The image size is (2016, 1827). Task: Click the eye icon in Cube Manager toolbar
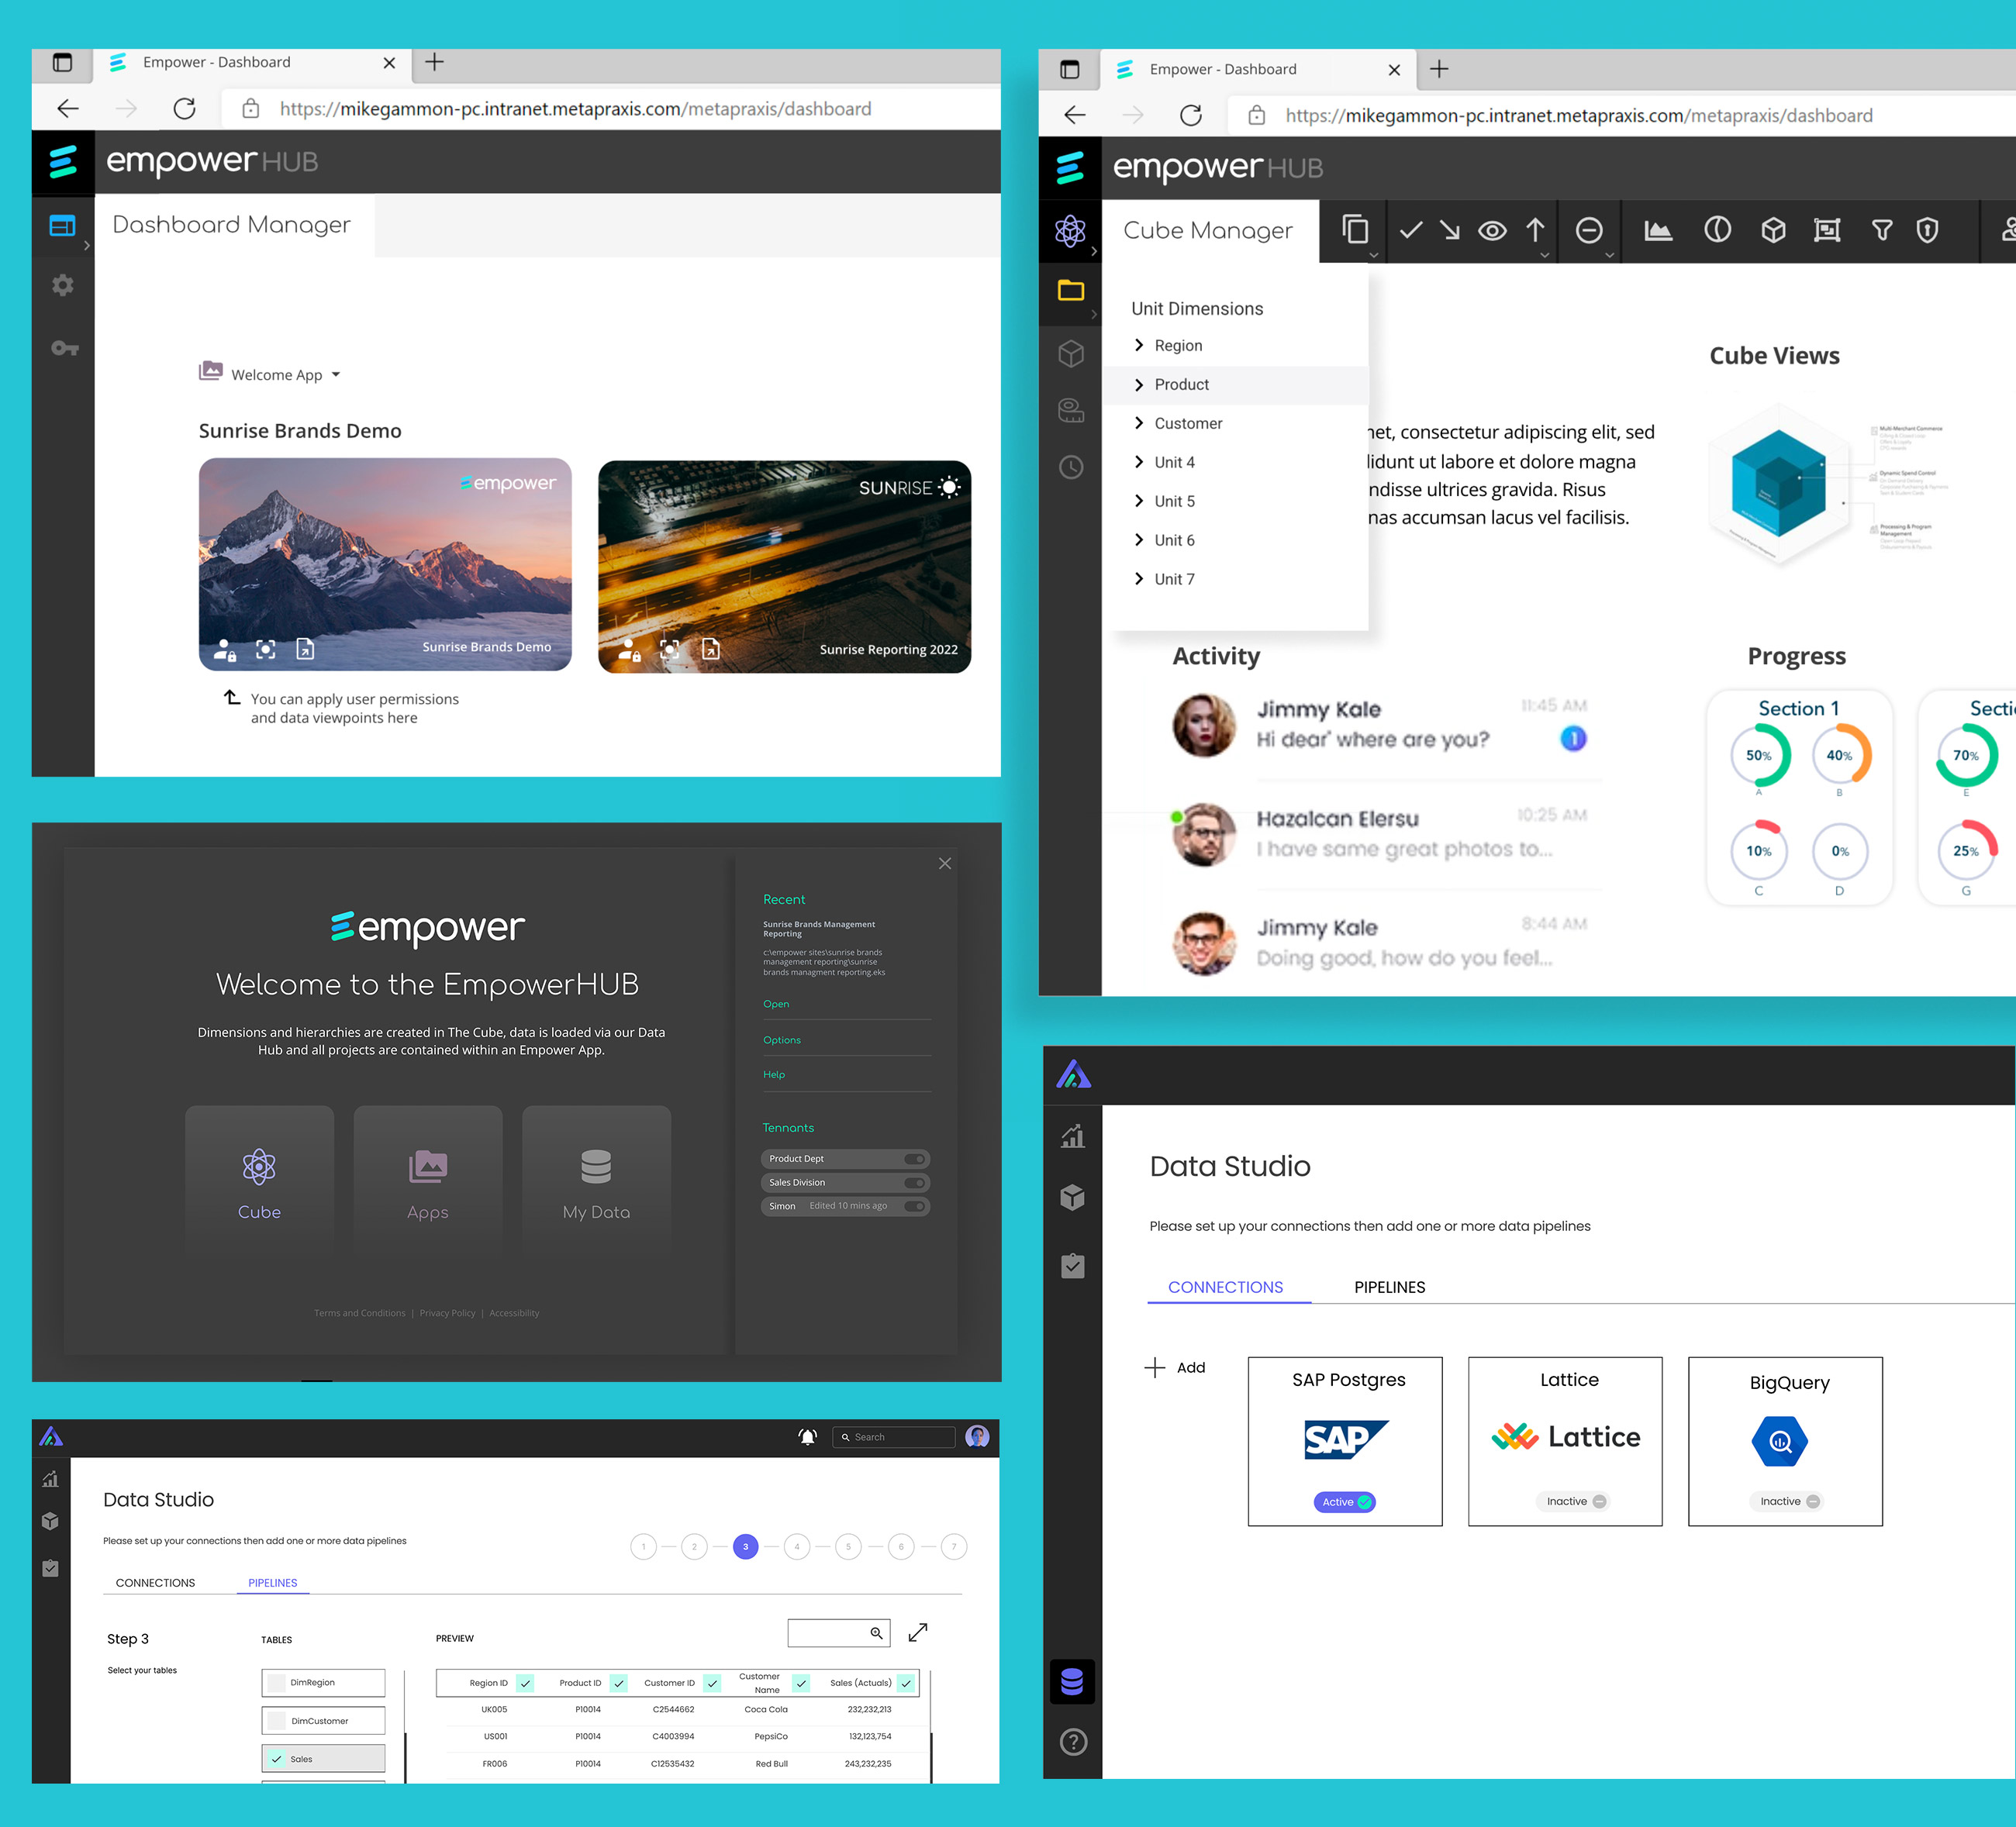point(1492,231)
